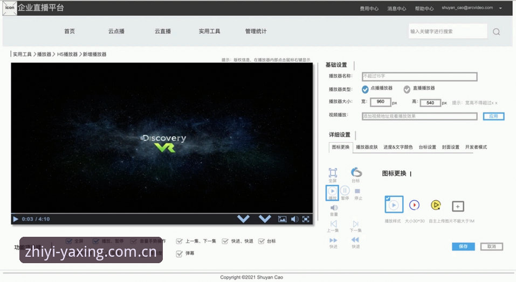
Task: Toggle the 快进、快退 checkbox
Action: click(x=225, y=241)
